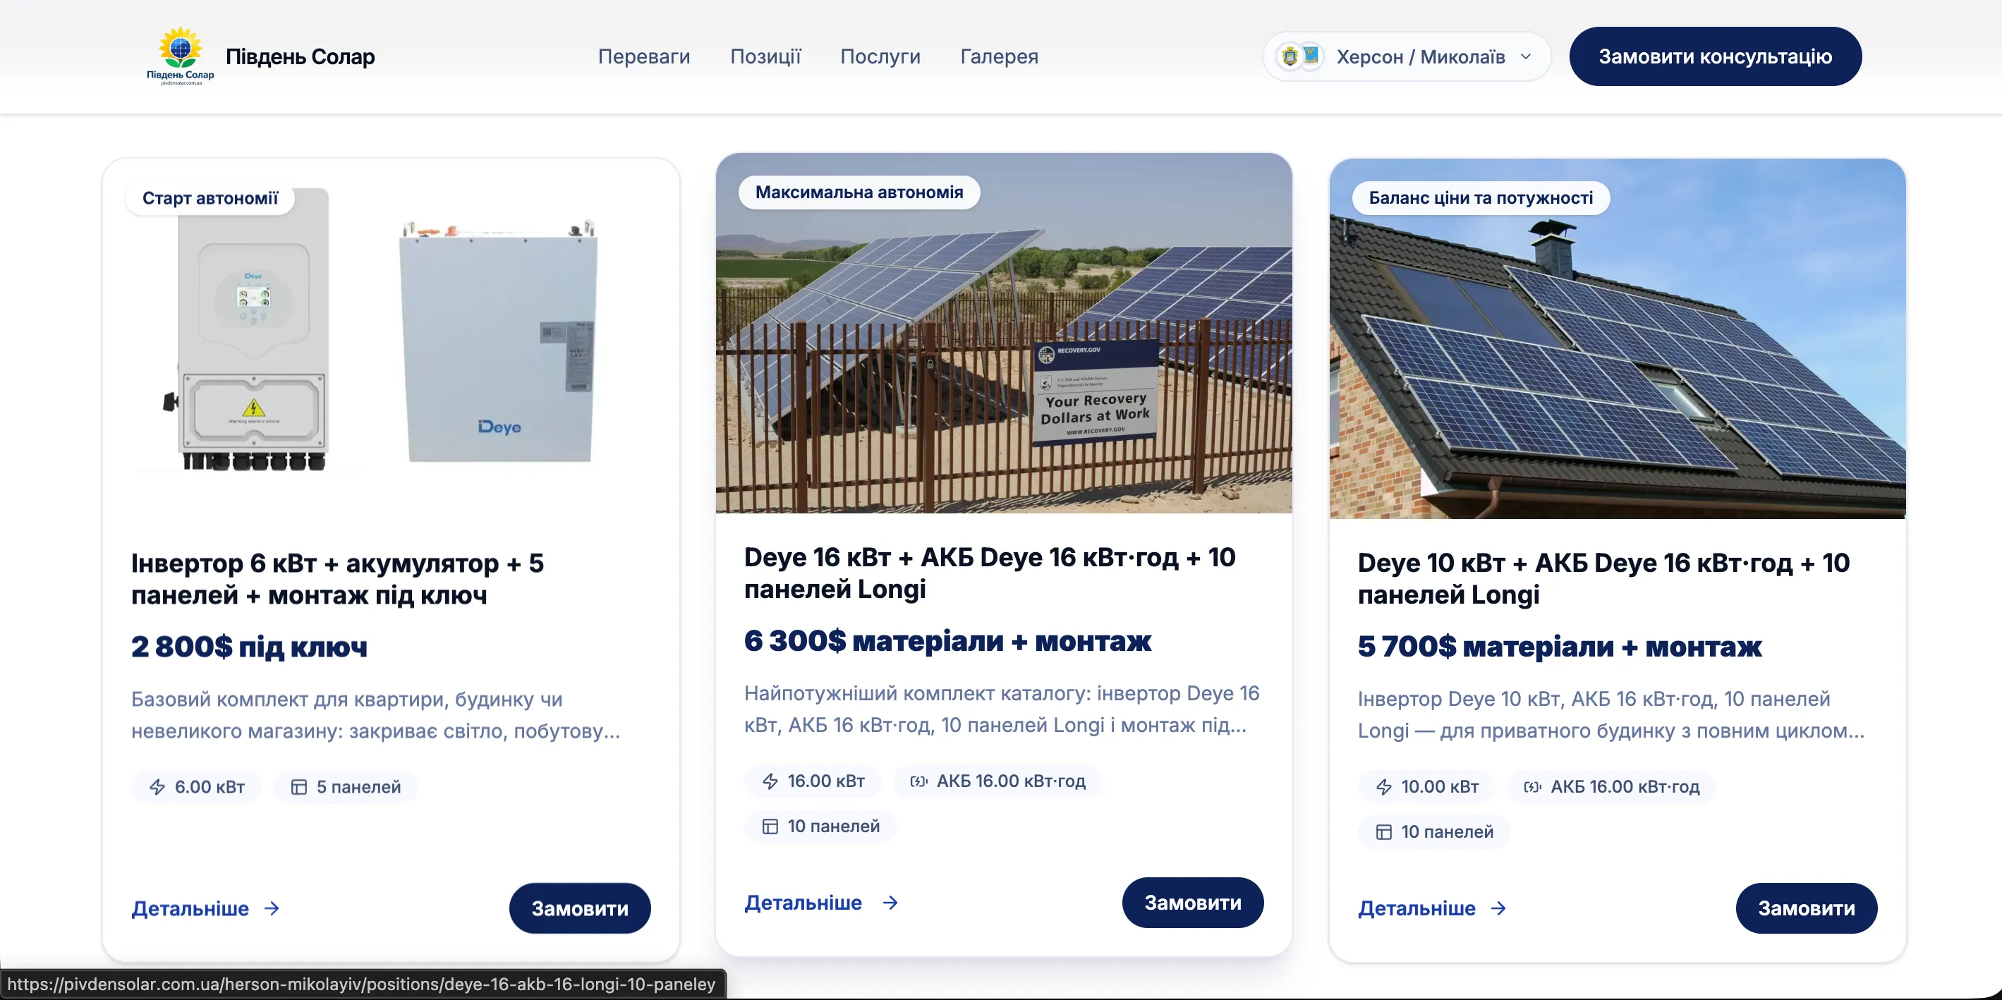Click the lightning icon beside 6.00 кВт
This screenshot has width=2002, height=1000.
point(158,787)
